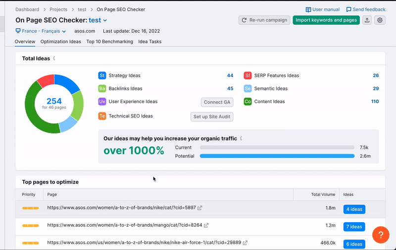Select the Idea Tasks tab
Screen dimensions: 396x250
pyautogui.click(x=150, y=42)
